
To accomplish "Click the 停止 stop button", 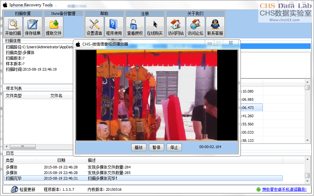I will click(x=174, y=147).
